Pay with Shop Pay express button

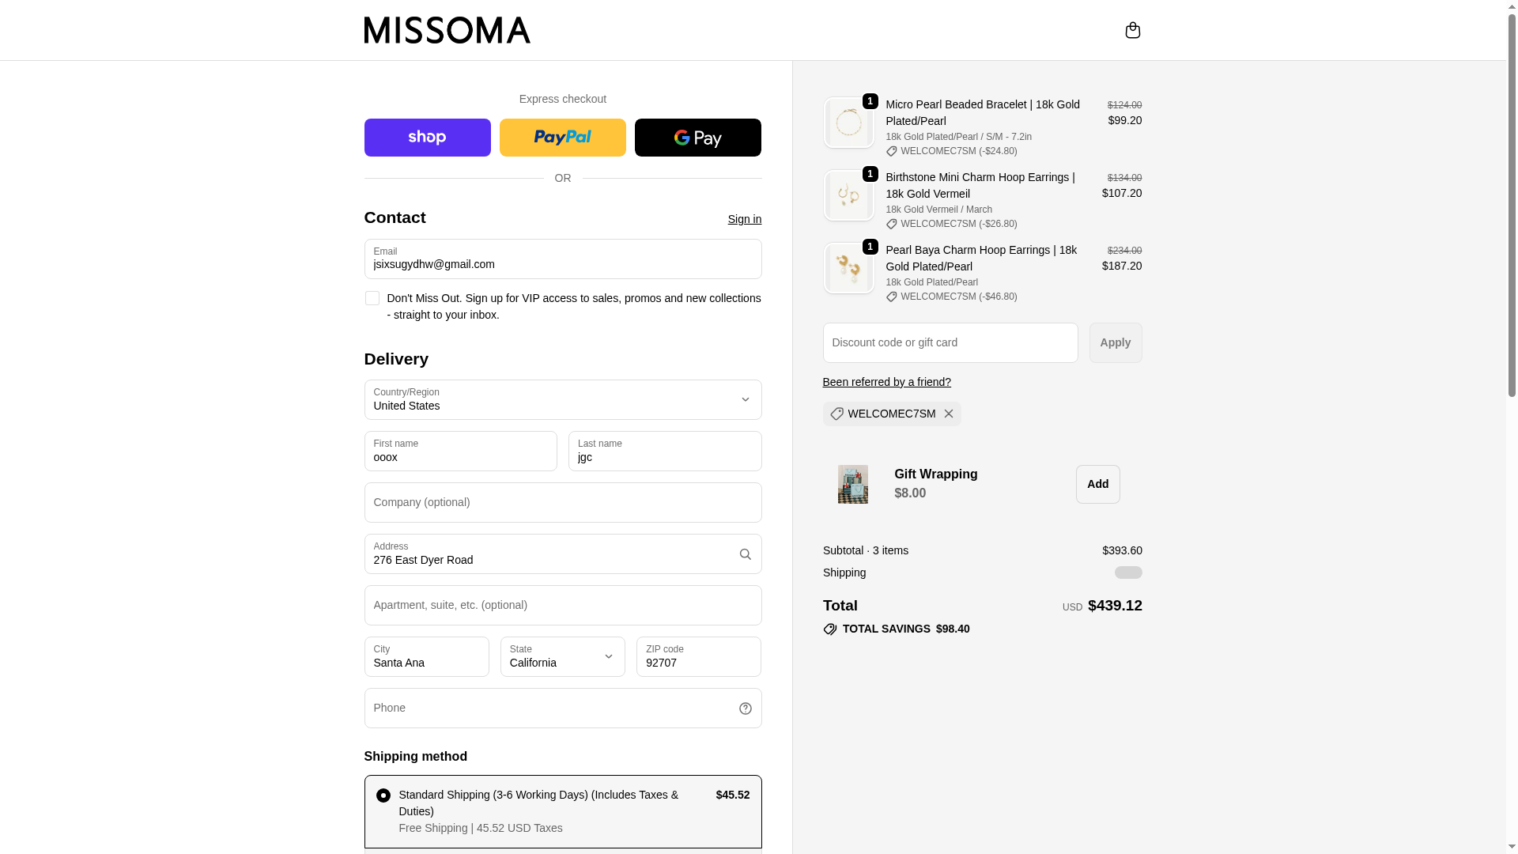pyautogui.click(x=427, y=138)
